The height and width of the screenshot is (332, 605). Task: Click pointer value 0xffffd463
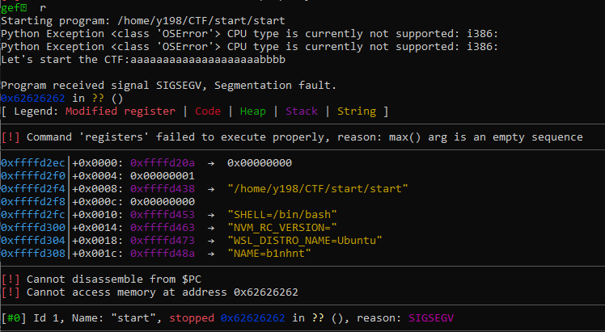coord(163,228)
